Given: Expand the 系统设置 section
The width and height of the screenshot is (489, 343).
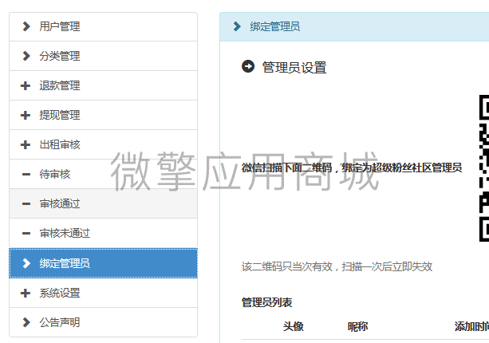Looking at the screenshot, I should pos(103,293).
